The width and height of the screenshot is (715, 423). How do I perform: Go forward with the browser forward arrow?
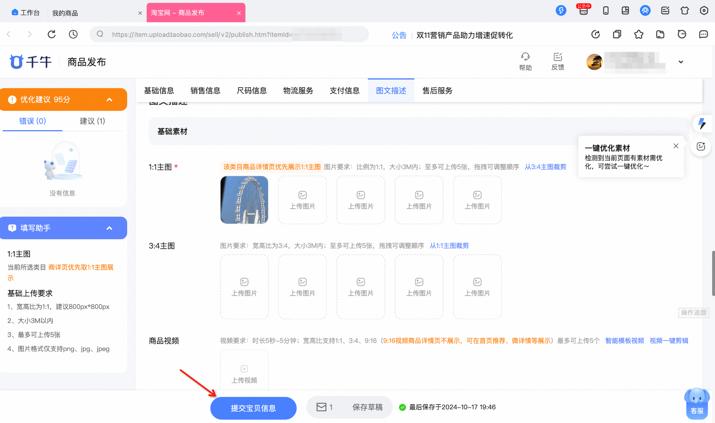[x=30, y=34]
